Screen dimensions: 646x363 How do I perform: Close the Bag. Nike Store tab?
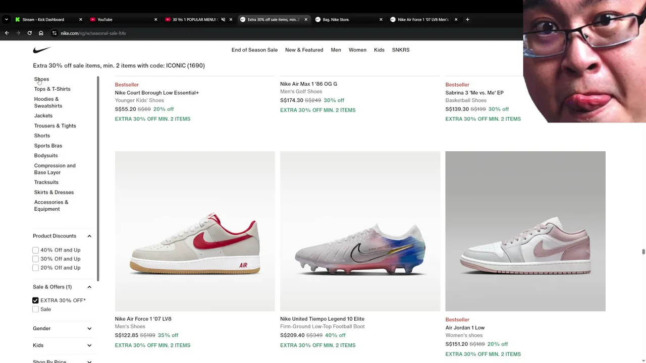381,20
